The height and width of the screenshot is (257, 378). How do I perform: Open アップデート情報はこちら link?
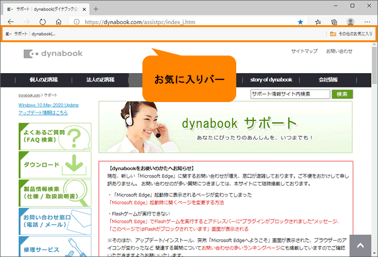click(x=43, y=113)
